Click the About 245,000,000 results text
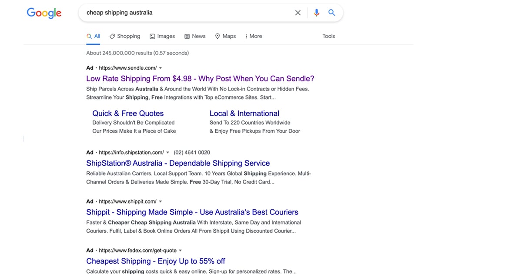522x274 pixels. click(137, 53)
